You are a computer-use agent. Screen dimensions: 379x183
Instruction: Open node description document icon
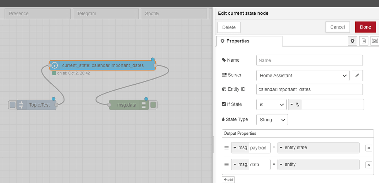364,41
